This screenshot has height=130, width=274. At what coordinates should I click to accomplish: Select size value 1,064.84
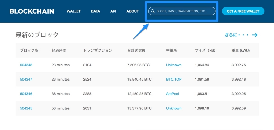202,65
